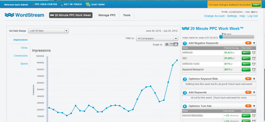Click orange count badge 2 for Optimize Text Ads

point(248,106)
